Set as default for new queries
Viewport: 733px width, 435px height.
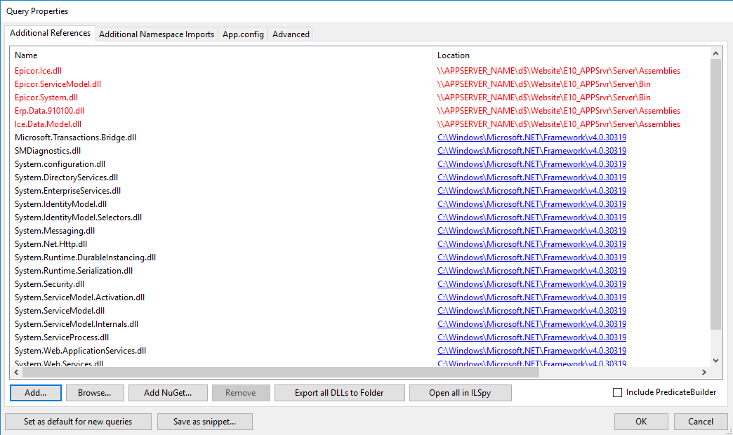coord(78,422)
